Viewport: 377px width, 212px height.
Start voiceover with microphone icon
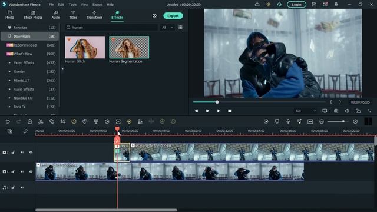tap(288, 122)
